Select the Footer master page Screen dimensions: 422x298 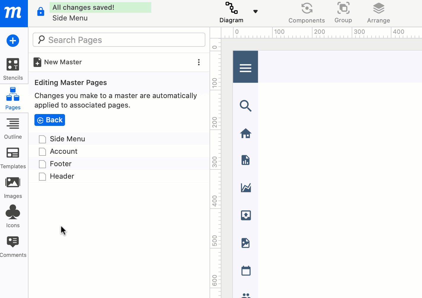[x=61, y=164]
